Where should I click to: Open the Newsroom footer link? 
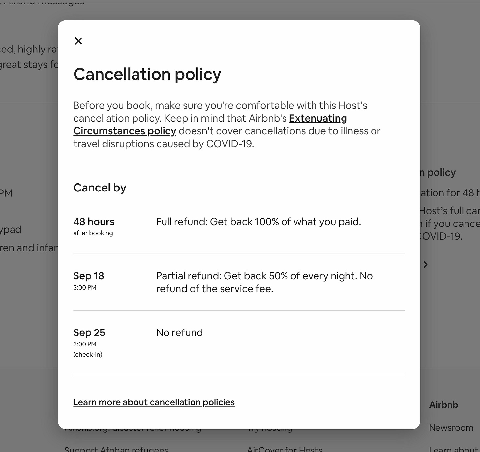click(451, 427)
